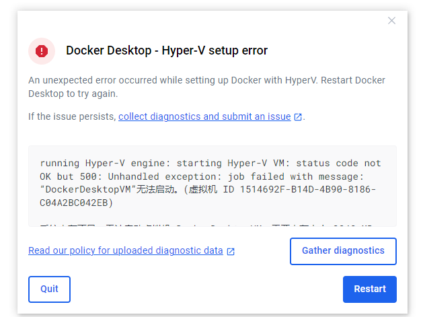Image resolution: width=423 pixels, height=317 pixels.
Task: Restart Docker Desktop
Action: (x=370, y=289)
